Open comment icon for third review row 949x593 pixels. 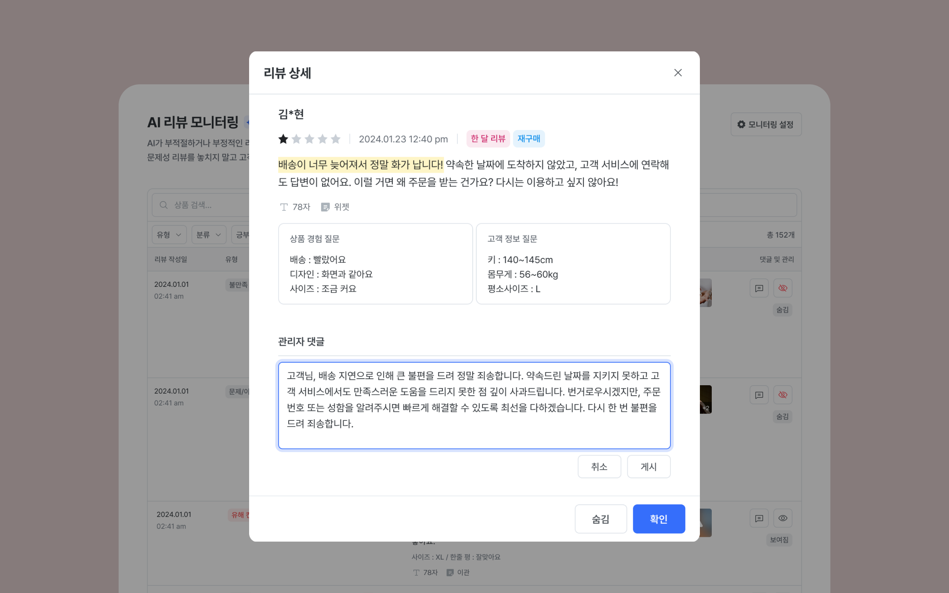(759, 518)
